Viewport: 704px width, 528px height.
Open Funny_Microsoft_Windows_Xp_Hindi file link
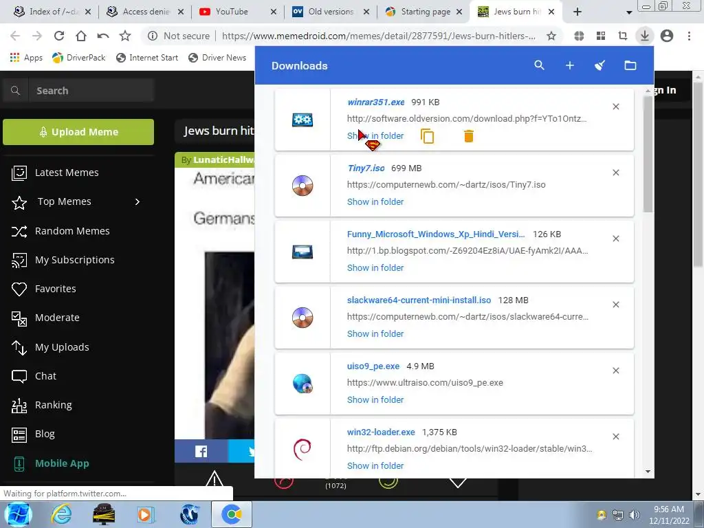pos(435,234)
